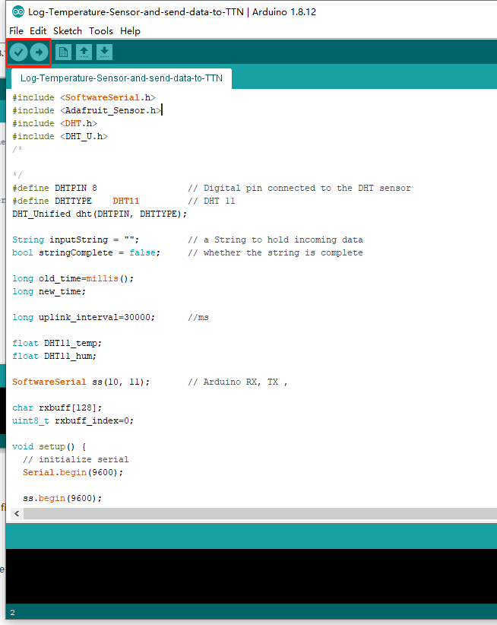This screenshot has height=625, width=497.
Task: Open the Edit menu
Action: coord(38,30)
